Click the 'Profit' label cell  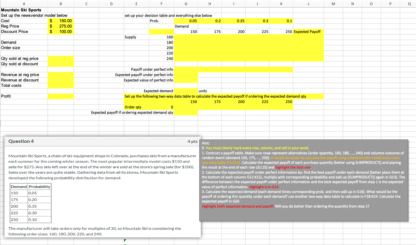click(x=24, y=96)
